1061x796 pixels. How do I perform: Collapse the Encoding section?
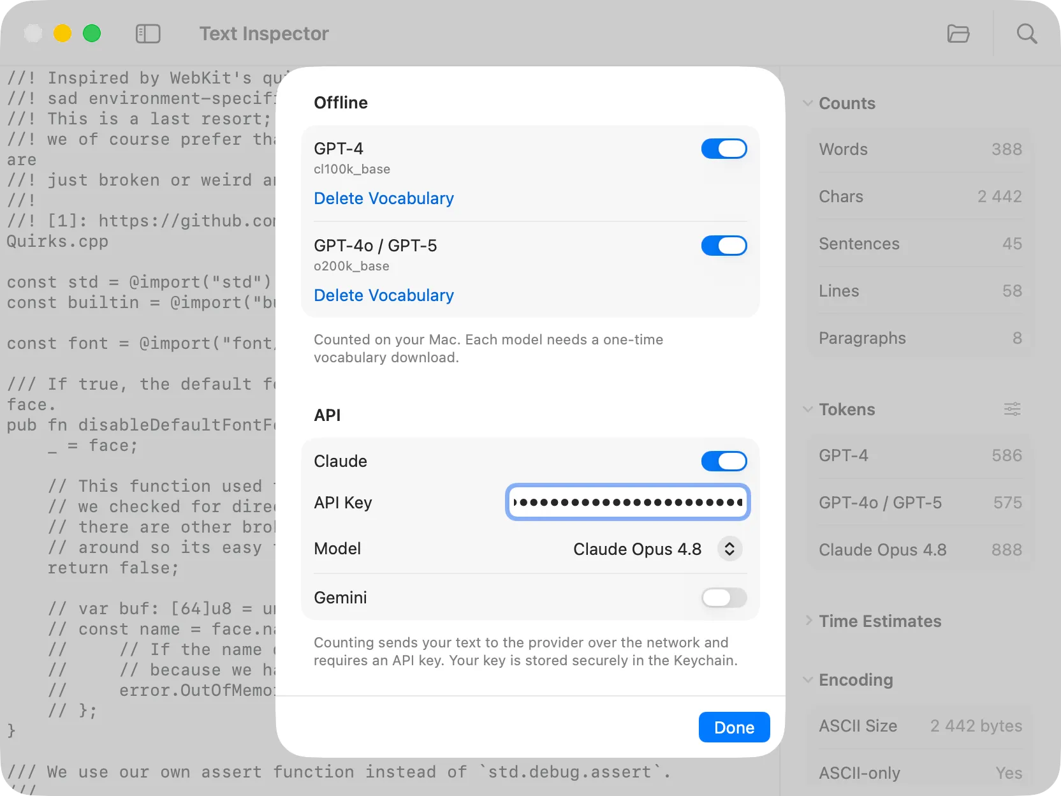[808, 680]
